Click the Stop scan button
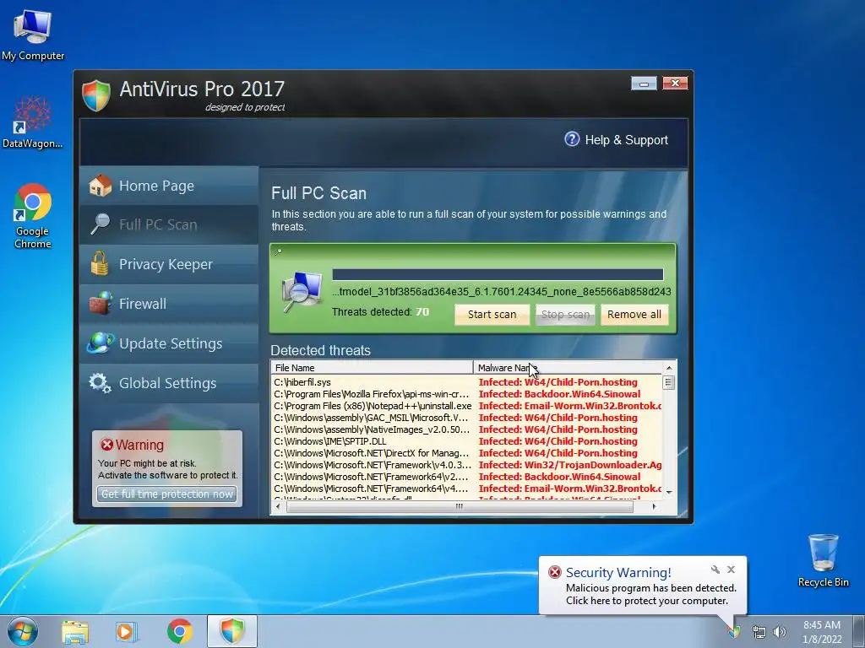The height and width of the screenshot is (648, 865). 565,315
